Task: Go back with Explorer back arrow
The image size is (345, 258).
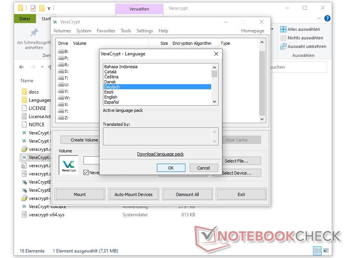Action: pyautogui.click(x=21, y=67)
